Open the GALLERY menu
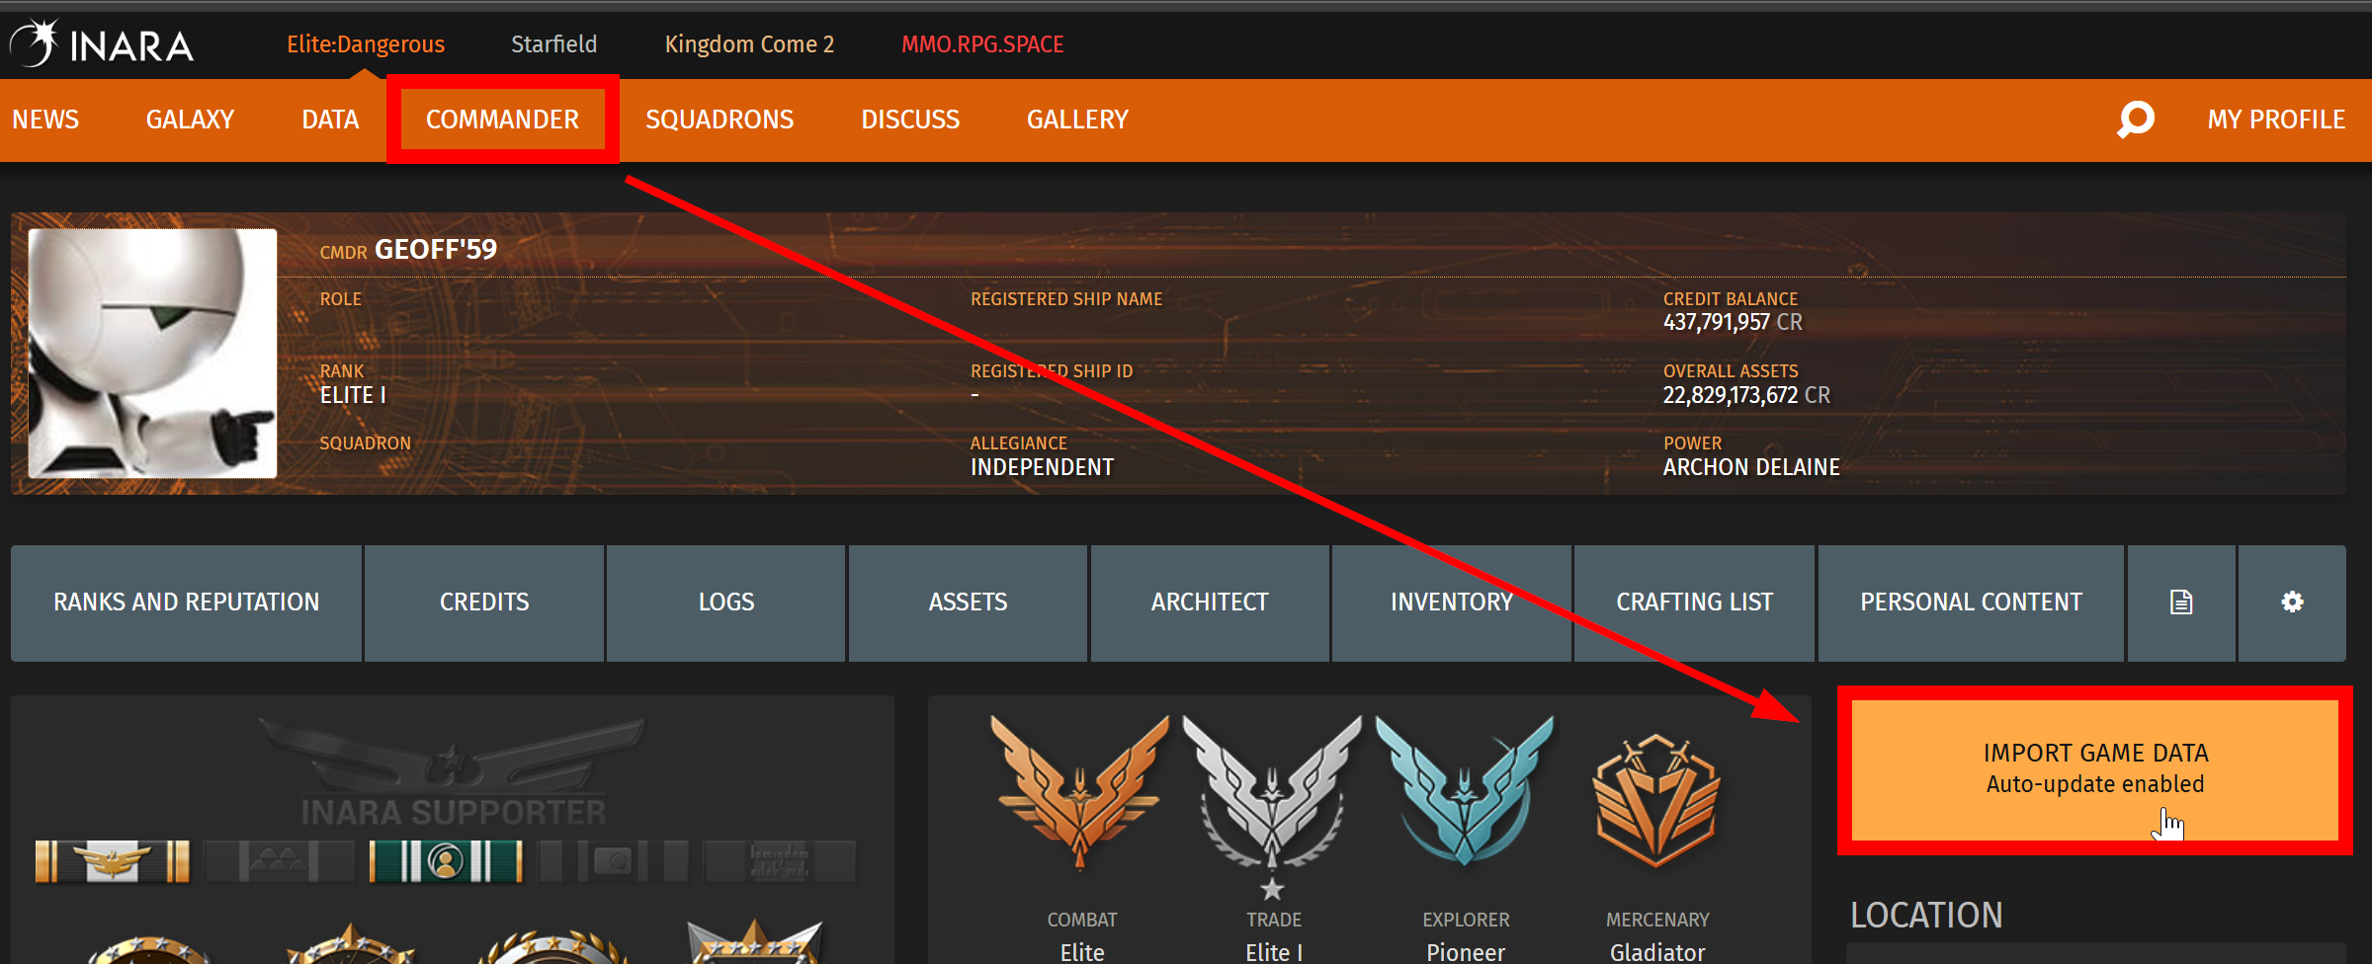The width and height of the screenshot is (2372, 964). (1077, 120)
